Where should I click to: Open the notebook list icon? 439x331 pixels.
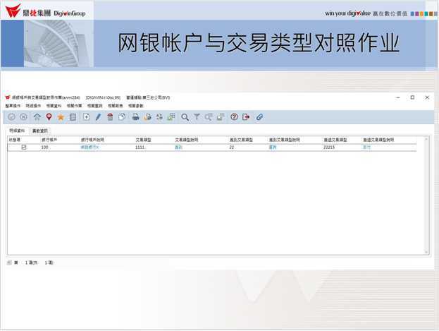click(x=73, y=117)
